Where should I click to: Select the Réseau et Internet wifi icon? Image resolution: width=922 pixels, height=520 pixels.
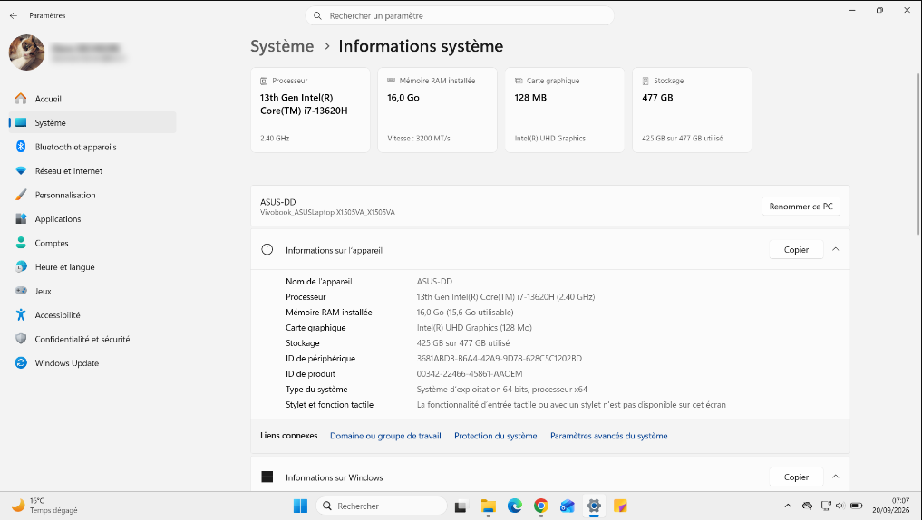(x=21, y=171)
